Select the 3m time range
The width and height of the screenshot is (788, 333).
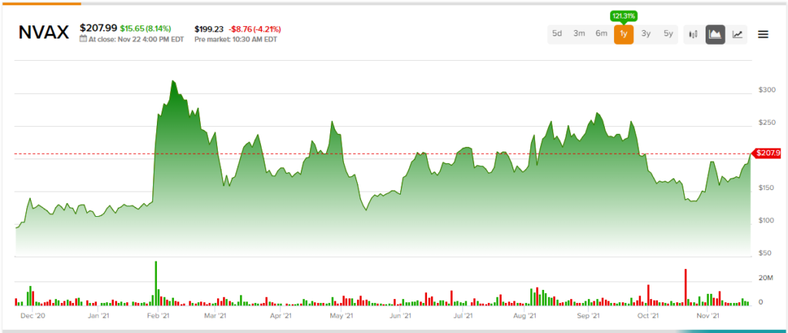coord(579,35)
